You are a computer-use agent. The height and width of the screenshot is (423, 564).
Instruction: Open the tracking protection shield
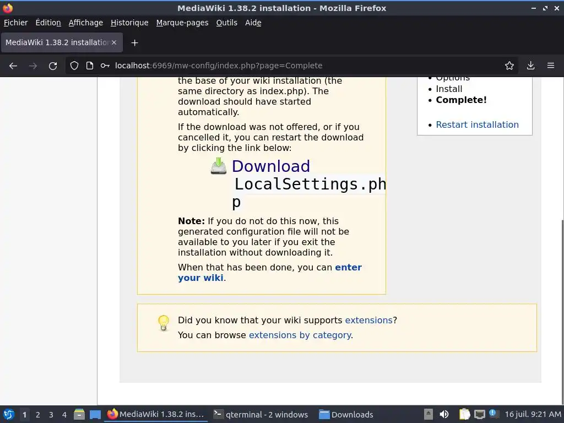74,66
